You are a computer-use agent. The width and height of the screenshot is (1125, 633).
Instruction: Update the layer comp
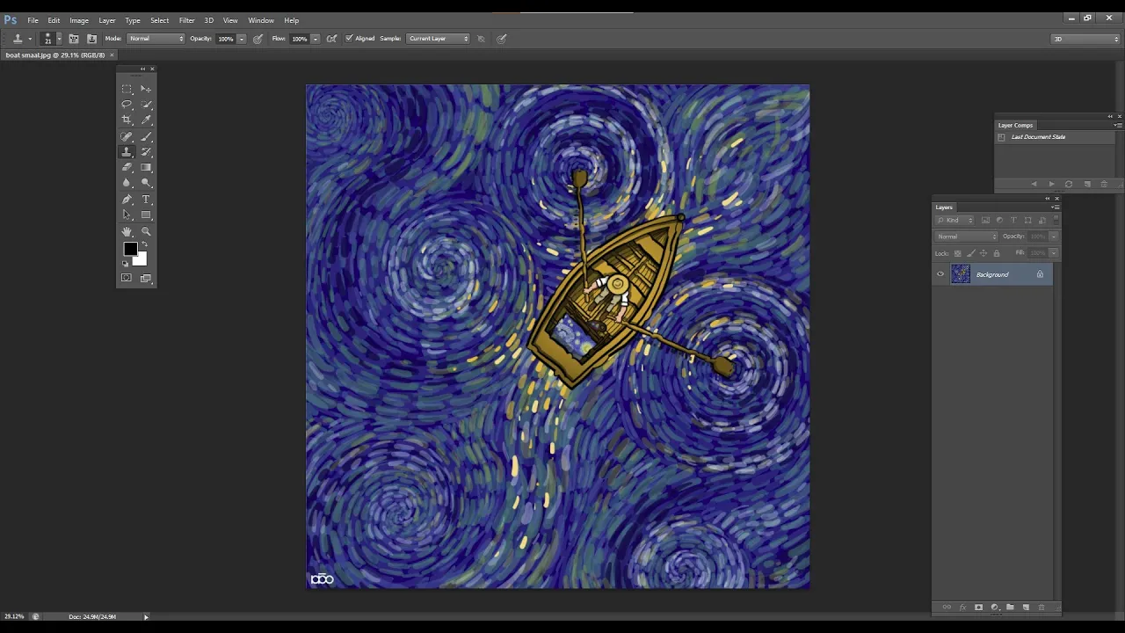coord(1069,185)
